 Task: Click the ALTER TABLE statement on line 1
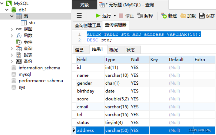point(144,34)
